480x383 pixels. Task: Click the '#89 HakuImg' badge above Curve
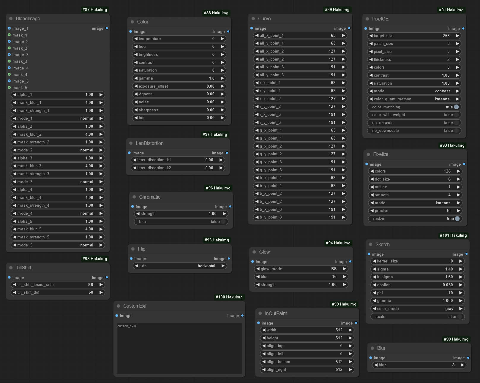(337, 10)
